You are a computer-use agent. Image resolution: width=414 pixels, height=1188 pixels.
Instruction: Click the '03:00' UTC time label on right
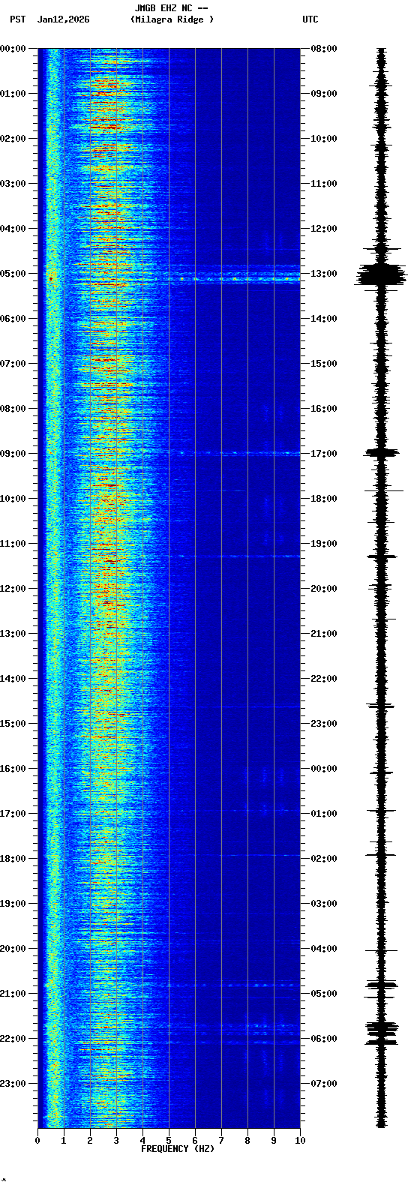pyautogui.click(x=324, y=904)
